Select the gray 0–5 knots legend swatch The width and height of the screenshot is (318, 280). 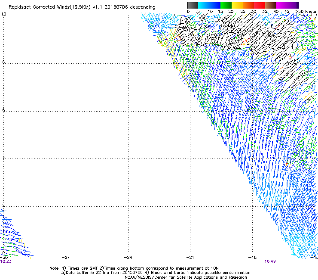[x=193, y=5]
